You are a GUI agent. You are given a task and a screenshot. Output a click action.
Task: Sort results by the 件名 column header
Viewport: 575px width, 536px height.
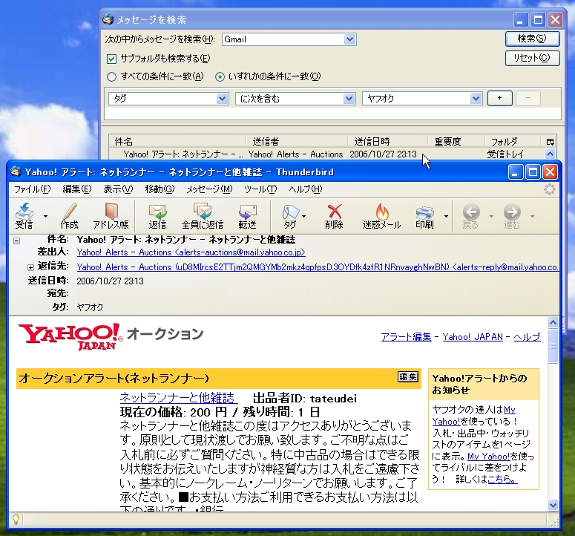pos(177,142)
